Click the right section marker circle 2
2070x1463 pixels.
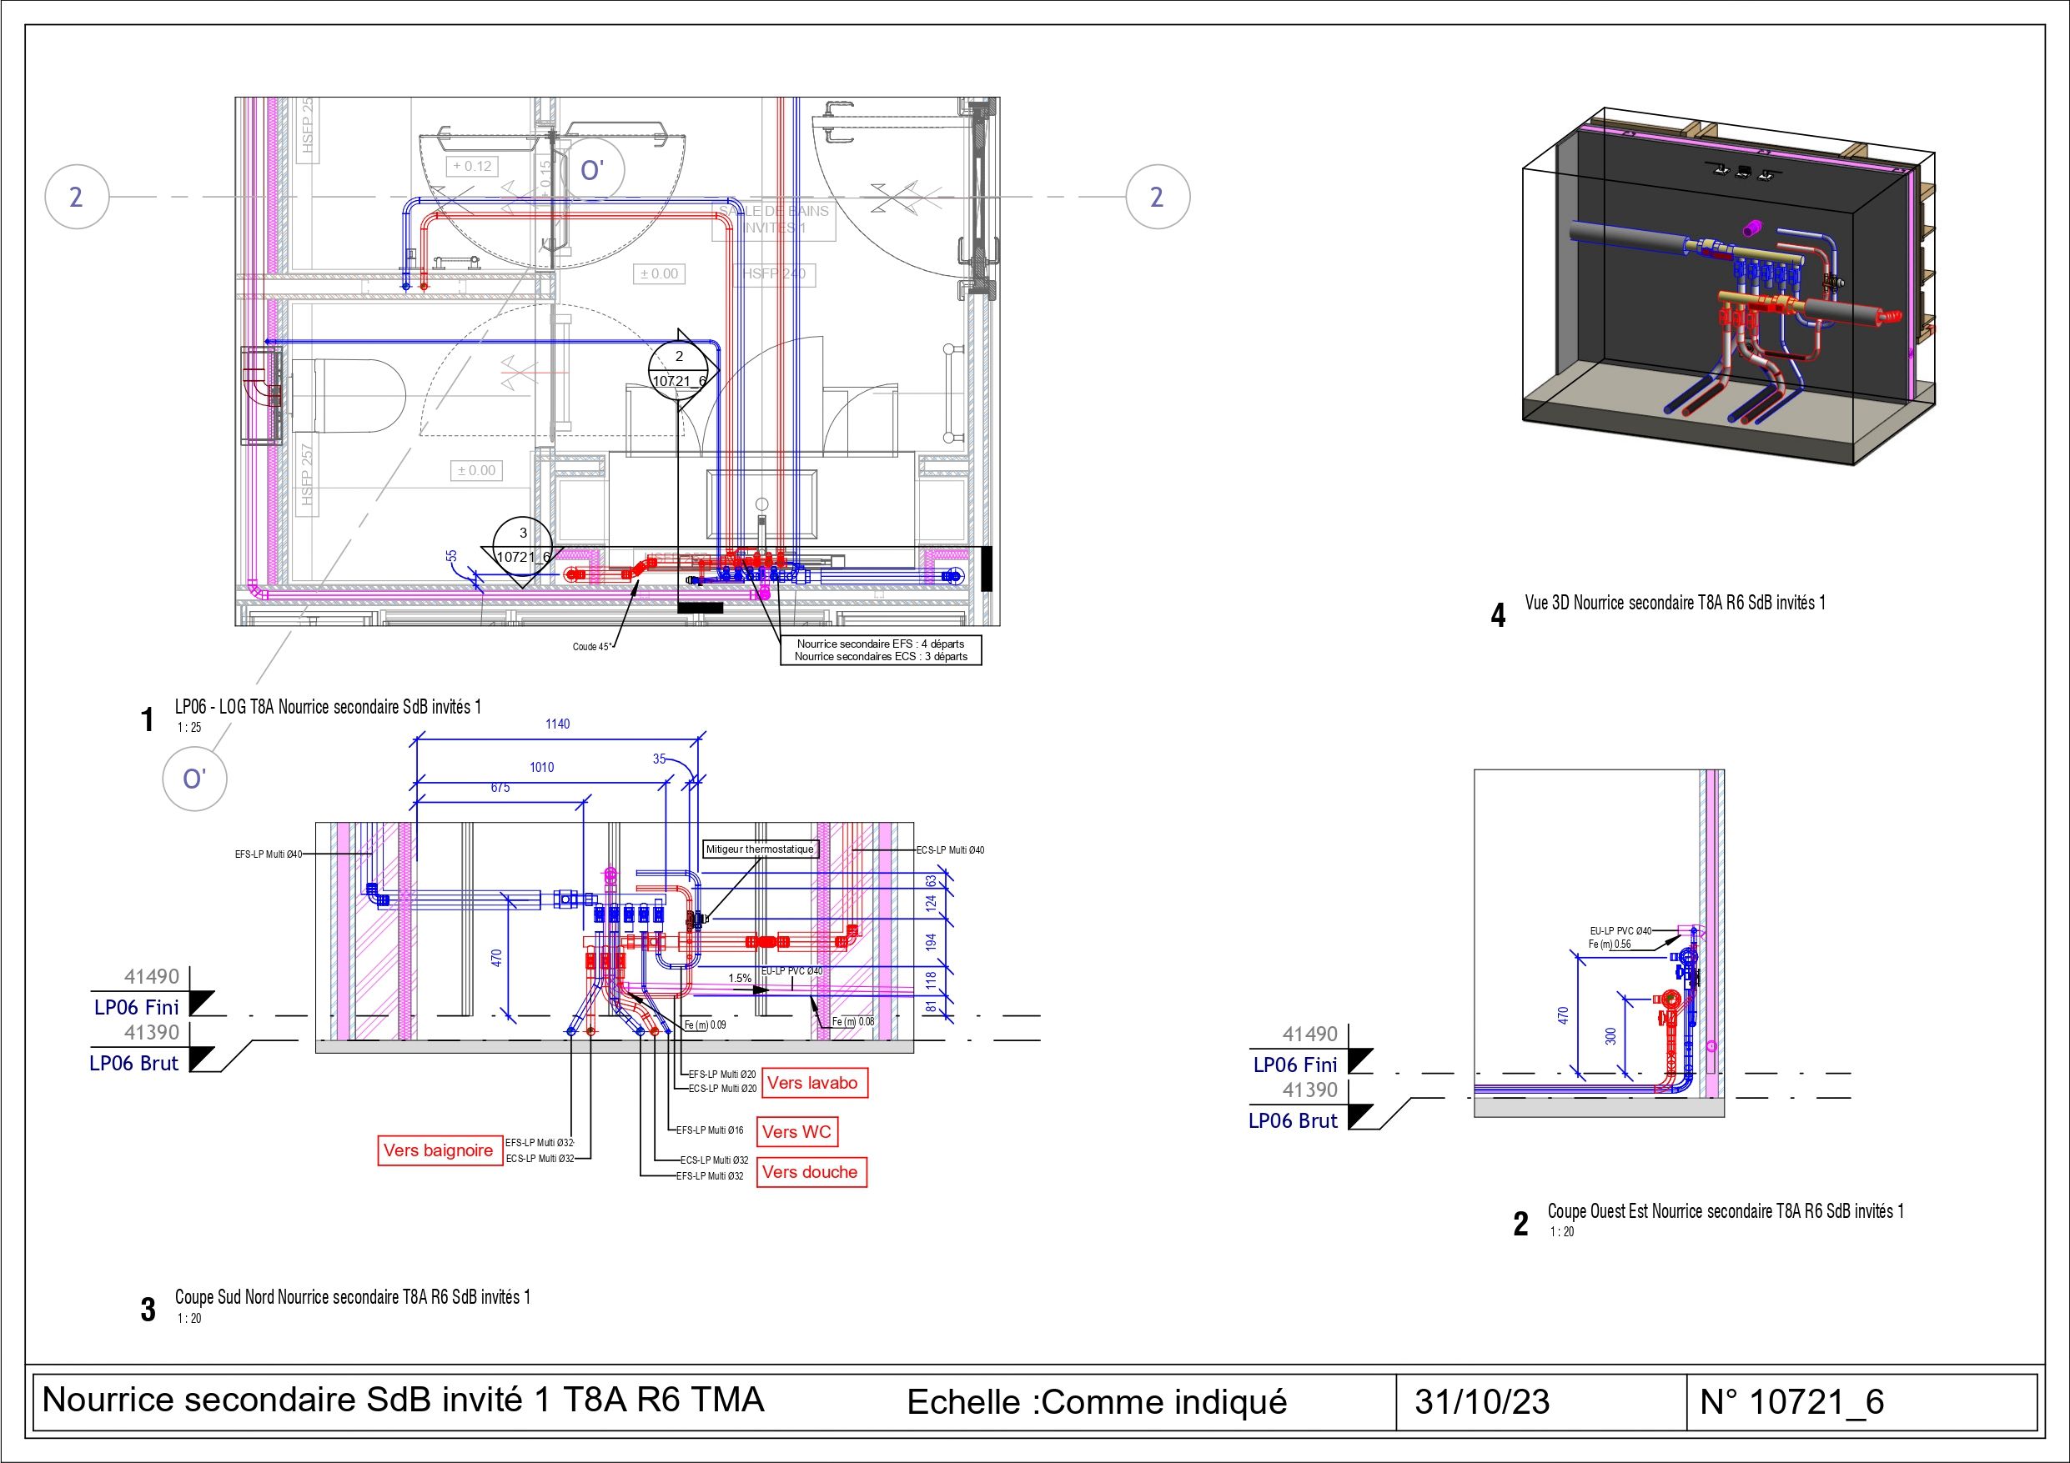click(x=1158, y=197)
